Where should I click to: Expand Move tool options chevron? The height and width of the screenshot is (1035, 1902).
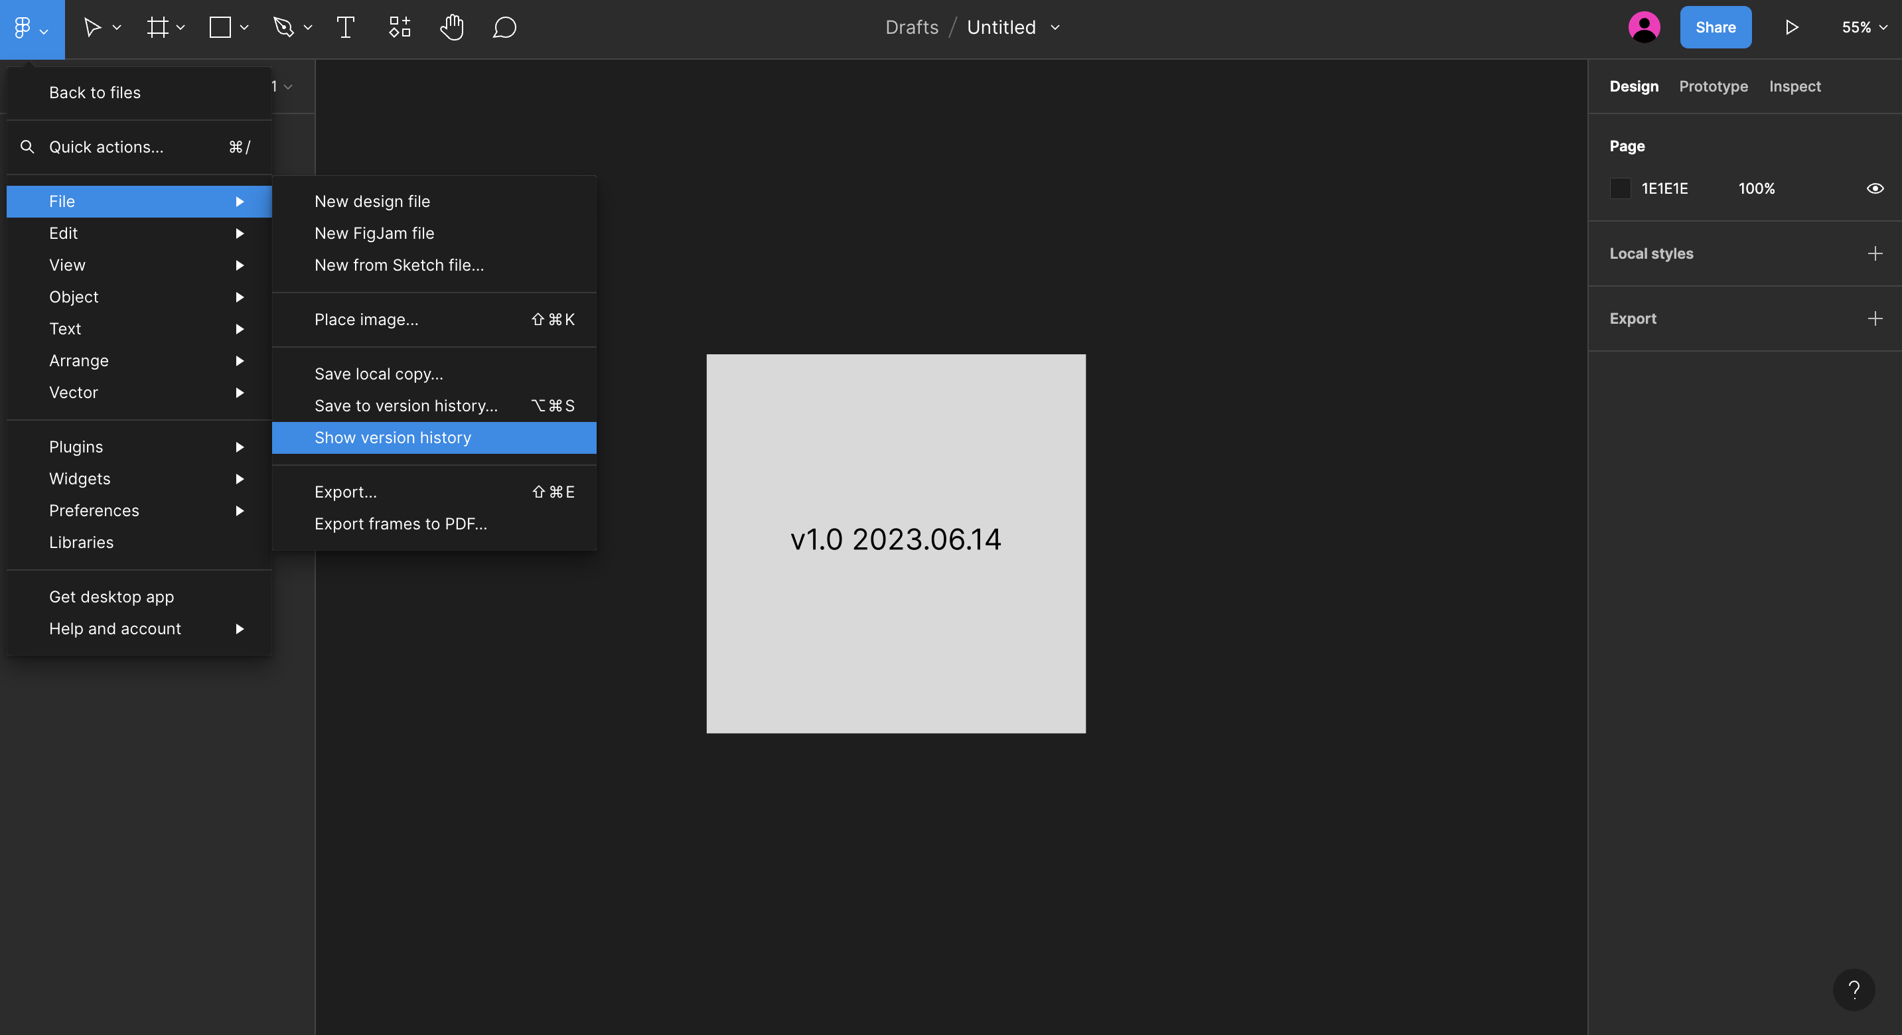tap(117, 28)
